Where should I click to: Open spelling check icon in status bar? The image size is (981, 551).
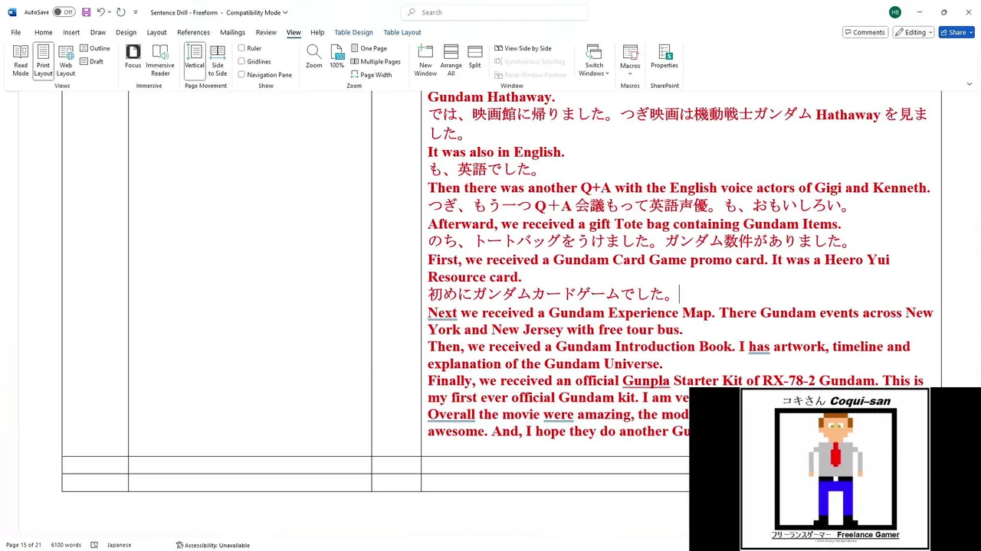pyautogui.click(x=94, y=545)
